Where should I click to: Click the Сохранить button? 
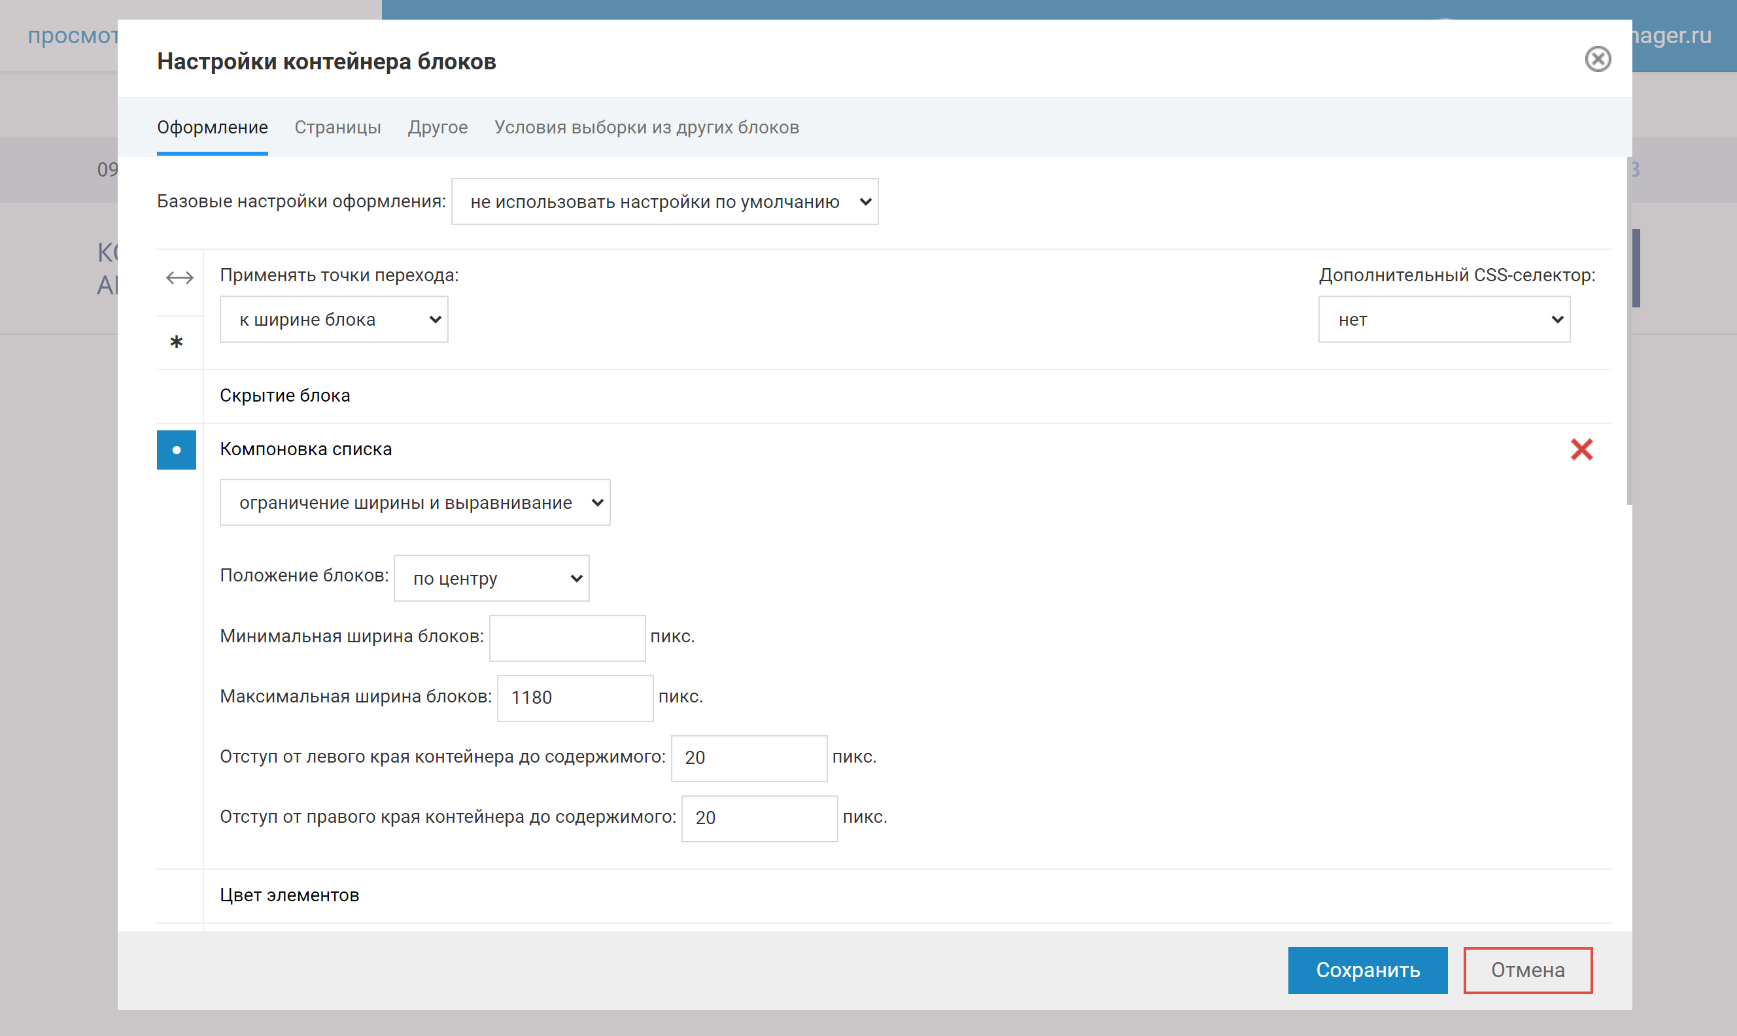pos(1367,971)
